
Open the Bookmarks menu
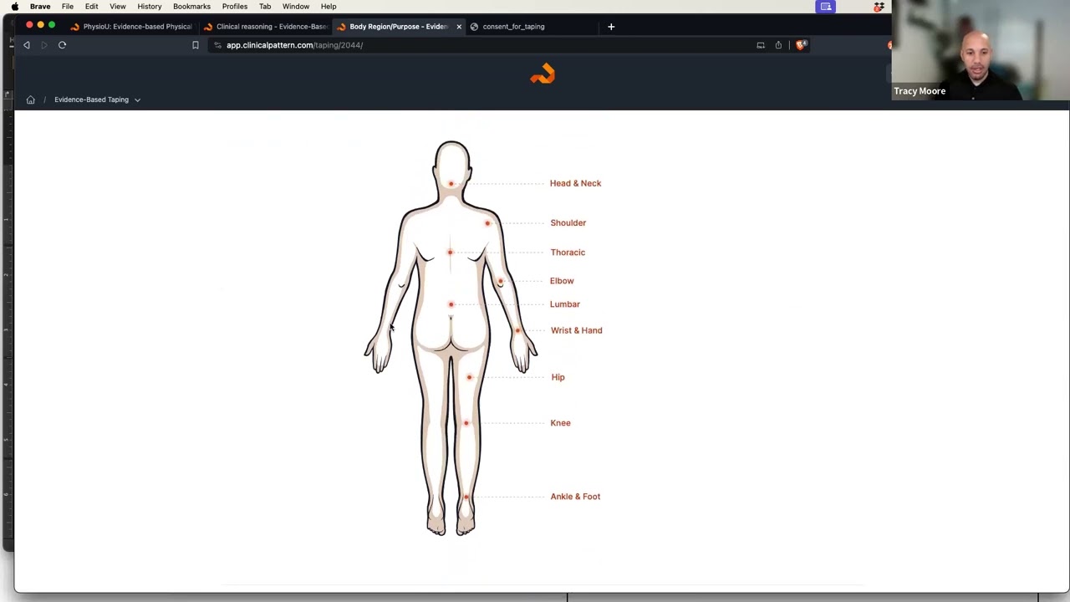pos(191,7)
